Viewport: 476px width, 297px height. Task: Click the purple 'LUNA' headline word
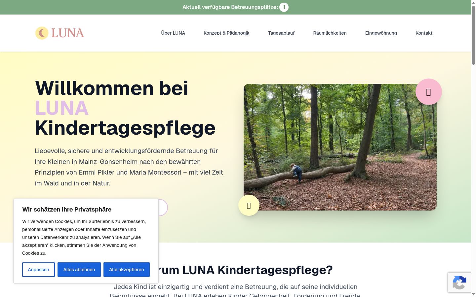[x=62, y=108]
